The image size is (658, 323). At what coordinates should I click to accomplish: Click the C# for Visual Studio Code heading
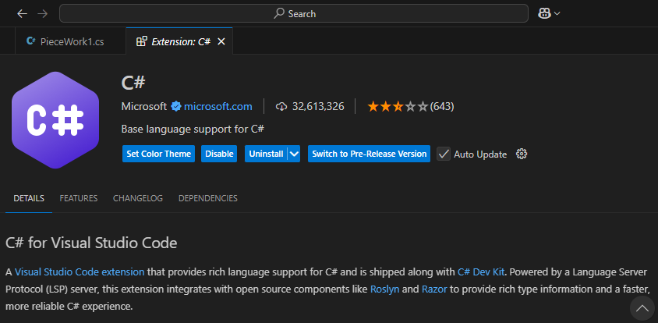tap(91, 243)
